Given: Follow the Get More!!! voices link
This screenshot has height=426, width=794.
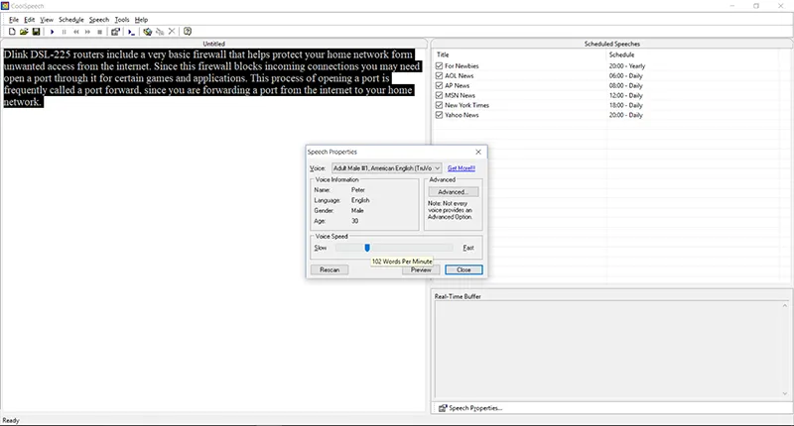Looking at the screenshot, I should 462,168.
